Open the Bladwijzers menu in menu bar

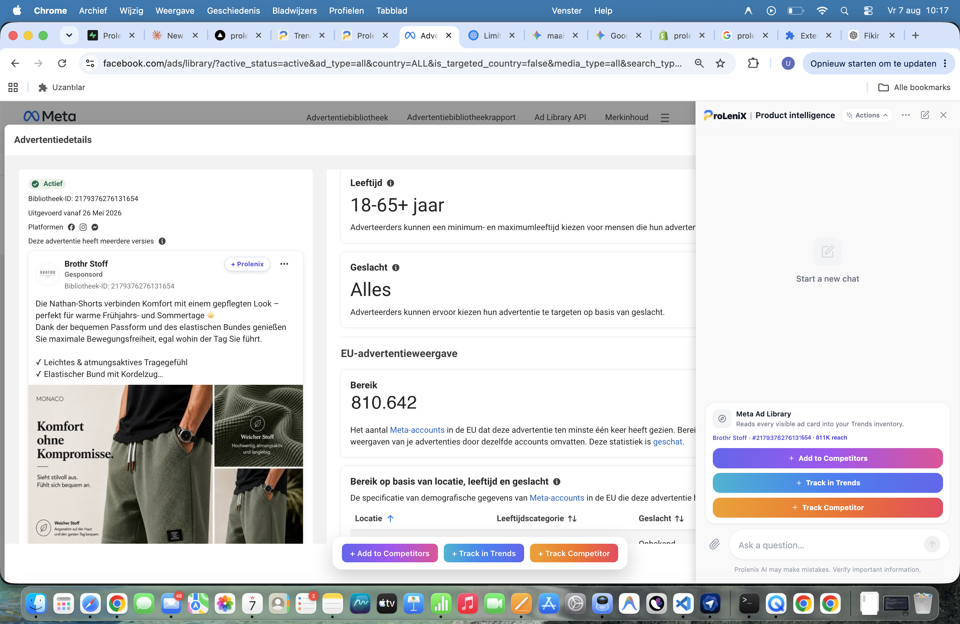pyautogui.click(x=294, y=11)
